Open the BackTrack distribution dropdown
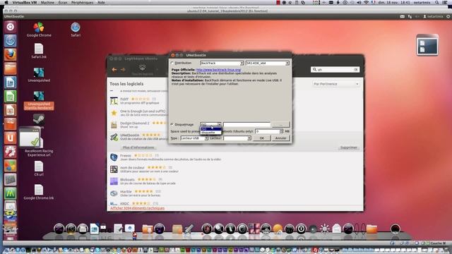The image size is (452, 254). coord(222,63)
